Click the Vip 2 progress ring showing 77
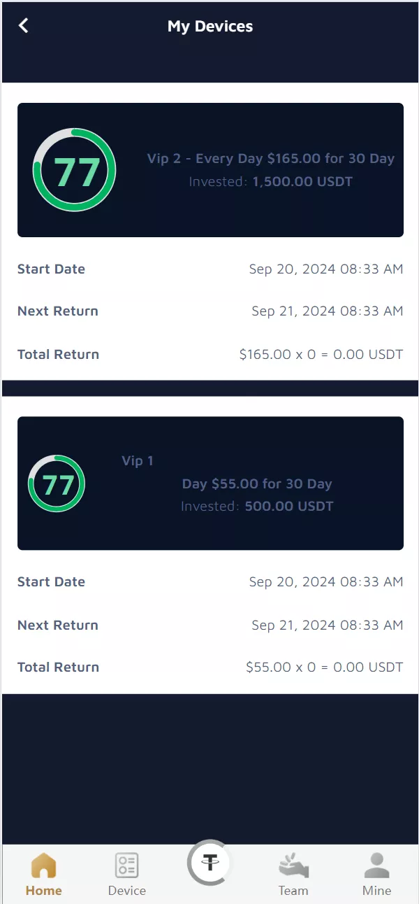 pos(75,170)
